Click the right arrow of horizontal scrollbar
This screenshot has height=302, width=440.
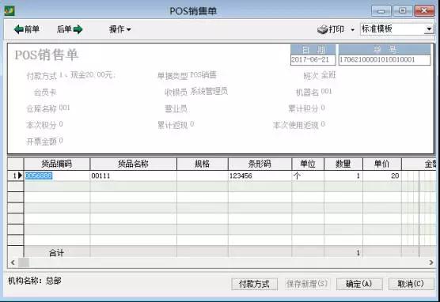coord(431,262)
